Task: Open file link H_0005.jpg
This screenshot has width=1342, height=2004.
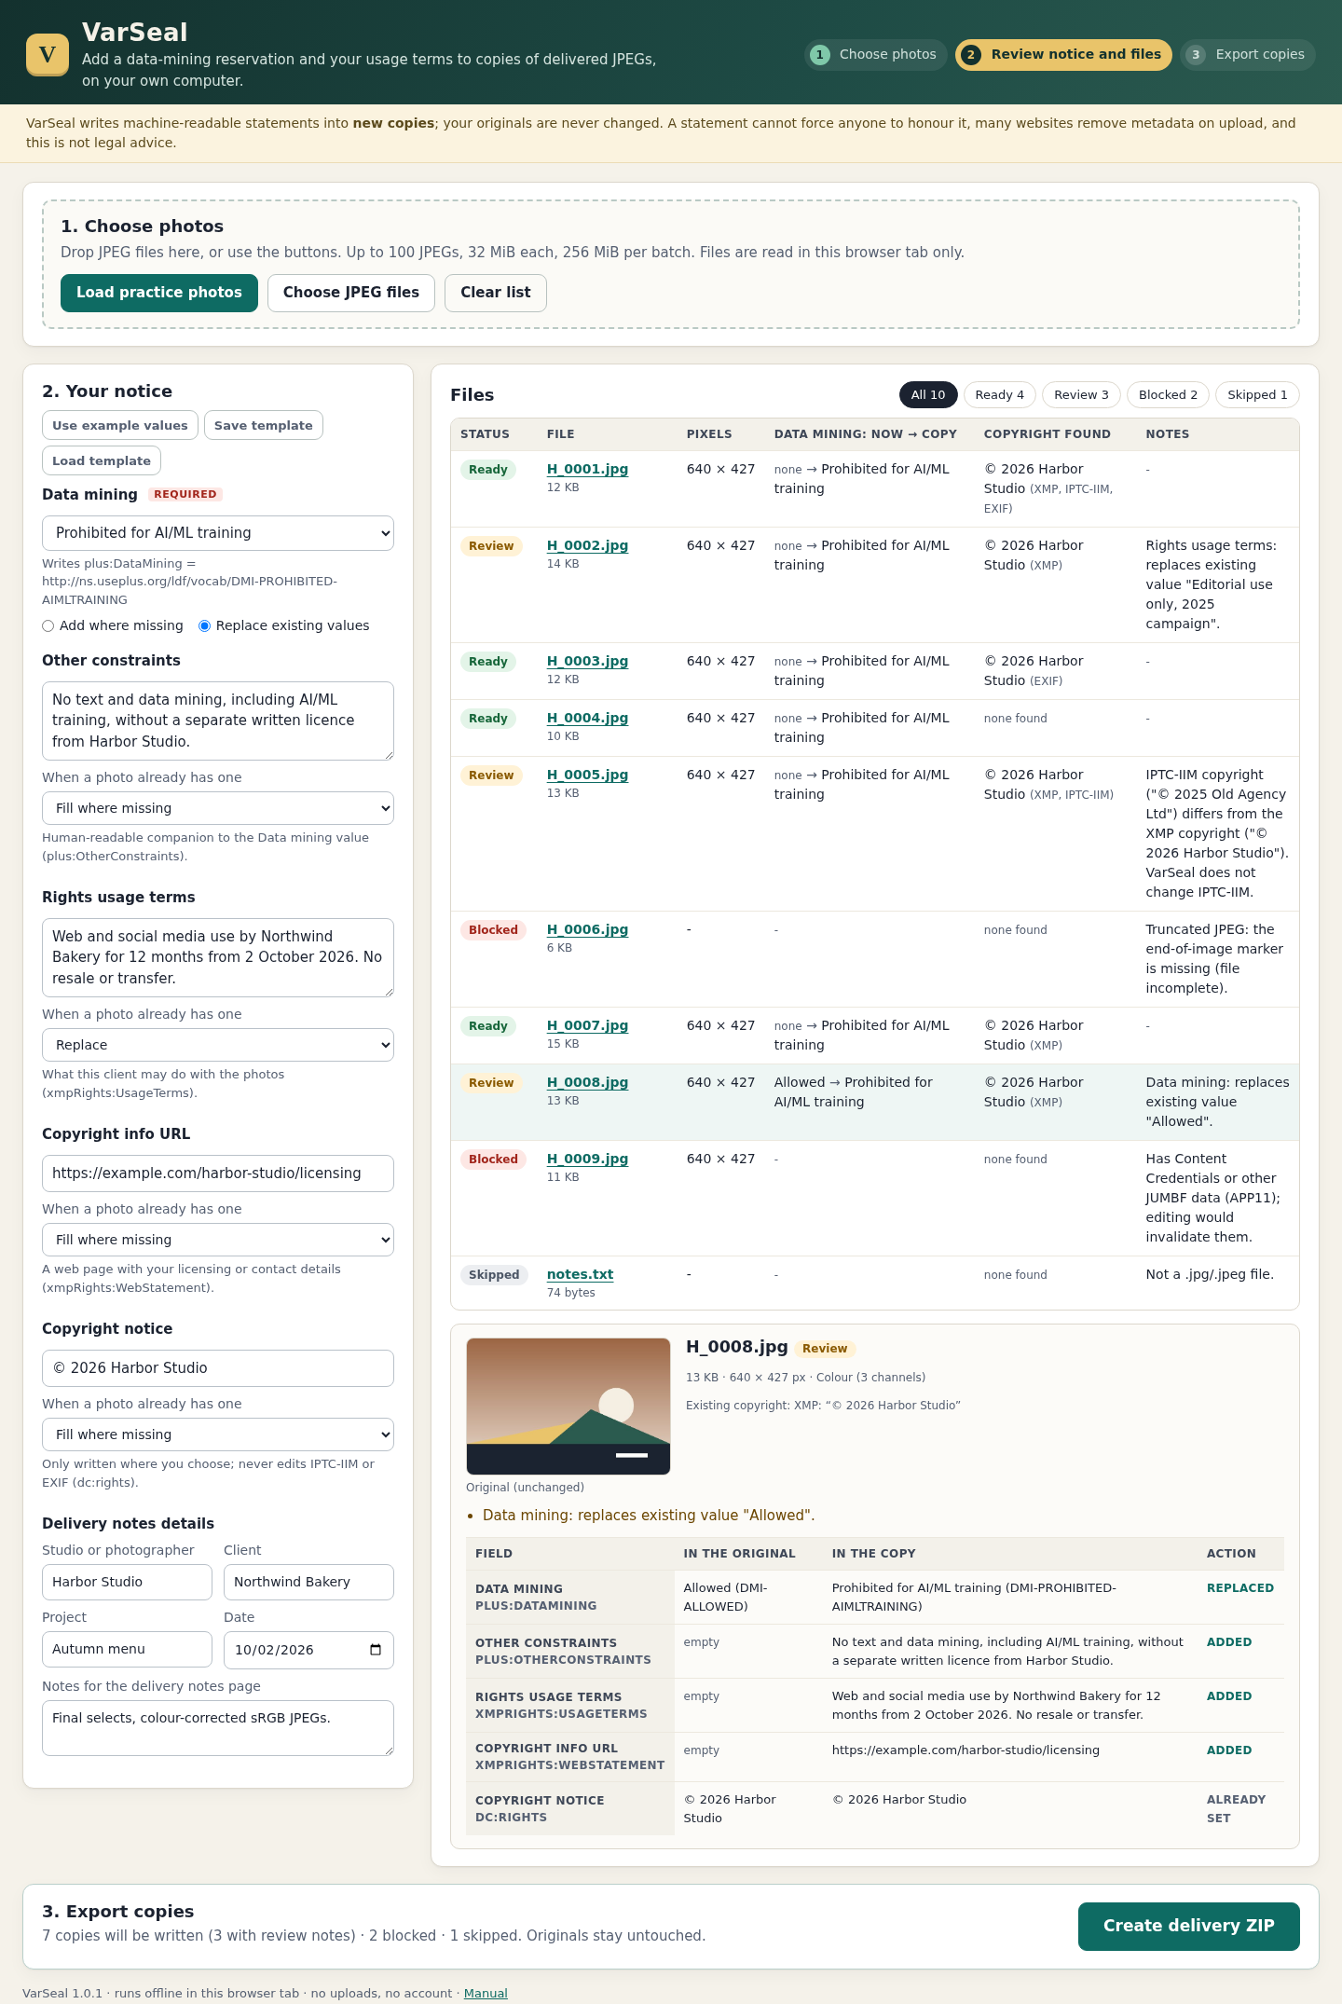Action: (x=587, y=775)
